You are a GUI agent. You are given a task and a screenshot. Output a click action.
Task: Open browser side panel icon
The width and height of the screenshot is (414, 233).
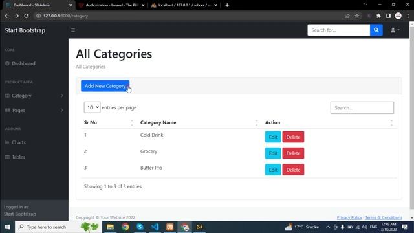[x=388, y=16]
